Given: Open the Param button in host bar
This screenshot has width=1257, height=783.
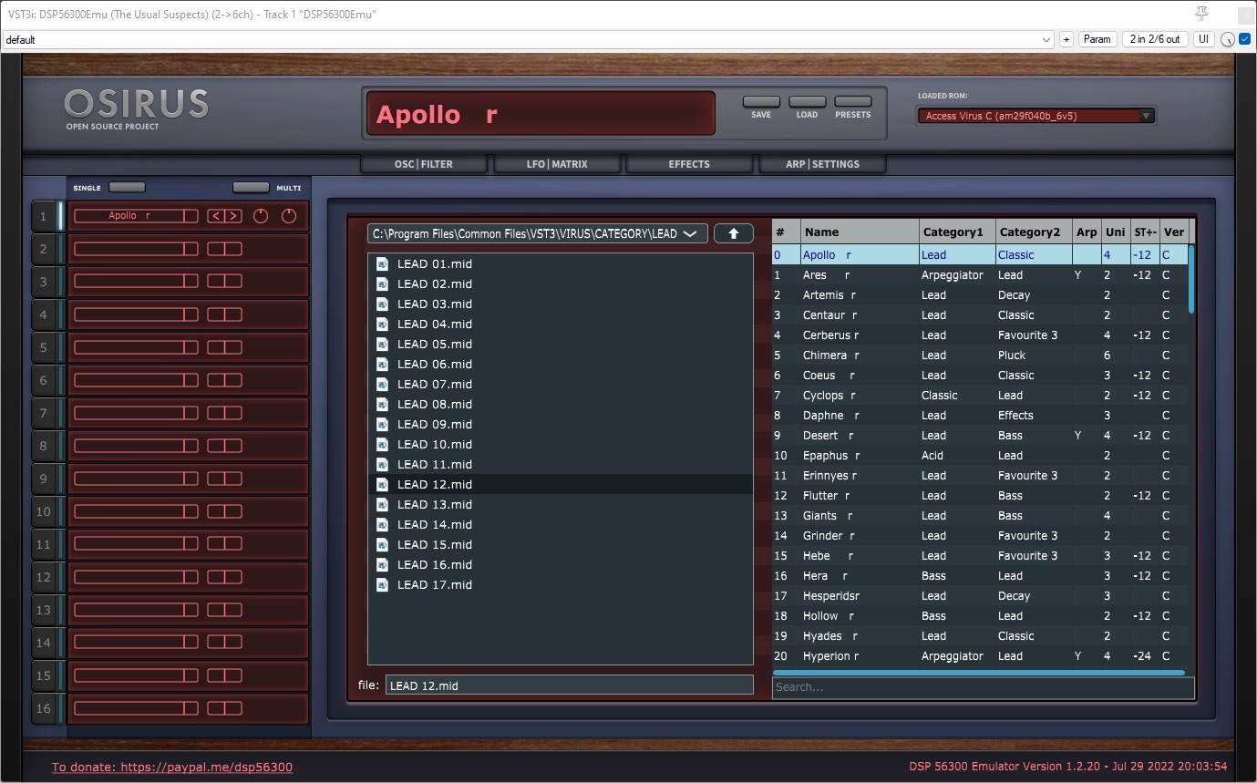Looking at the screenshot, I should coord(1097,39).
